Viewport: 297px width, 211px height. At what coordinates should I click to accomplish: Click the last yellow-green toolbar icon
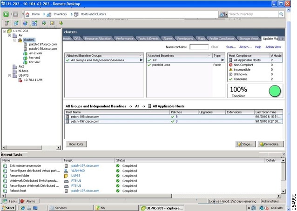pos(61,23)
